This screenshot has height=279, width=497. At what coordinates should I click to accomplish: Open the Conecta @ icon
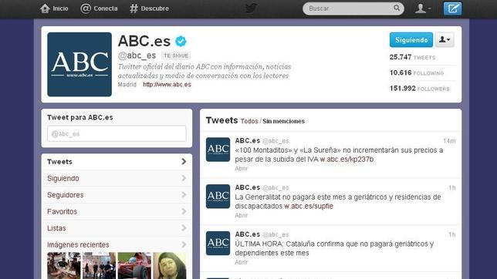tap(86, 8)
